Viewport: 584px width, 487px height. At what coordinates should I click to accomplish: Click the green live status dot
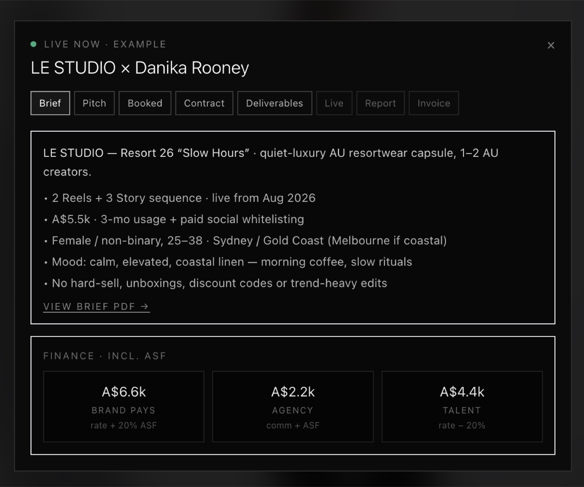tap(33, 44)
